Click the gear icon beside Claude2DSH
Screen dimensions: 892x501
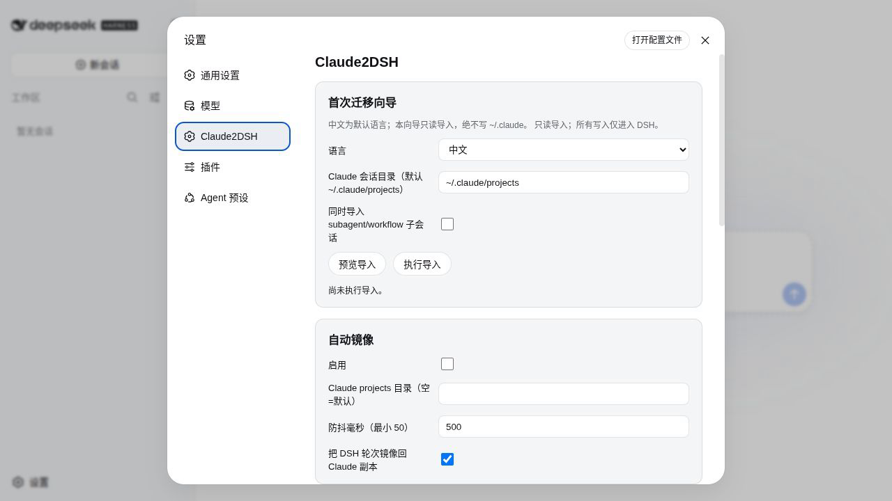point(190,136)
